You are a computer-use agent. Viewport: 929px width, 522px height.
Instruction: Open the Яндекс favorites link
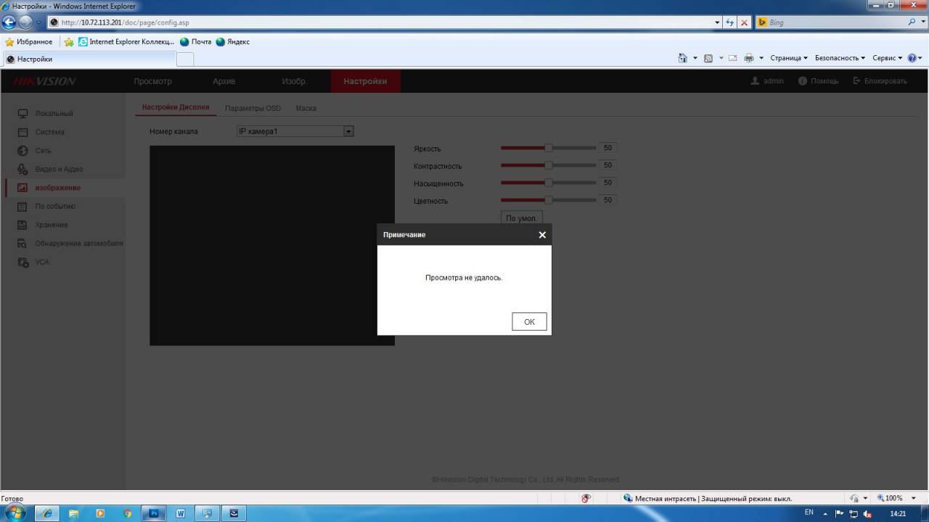pyautogui.click(x=233, y=41)
